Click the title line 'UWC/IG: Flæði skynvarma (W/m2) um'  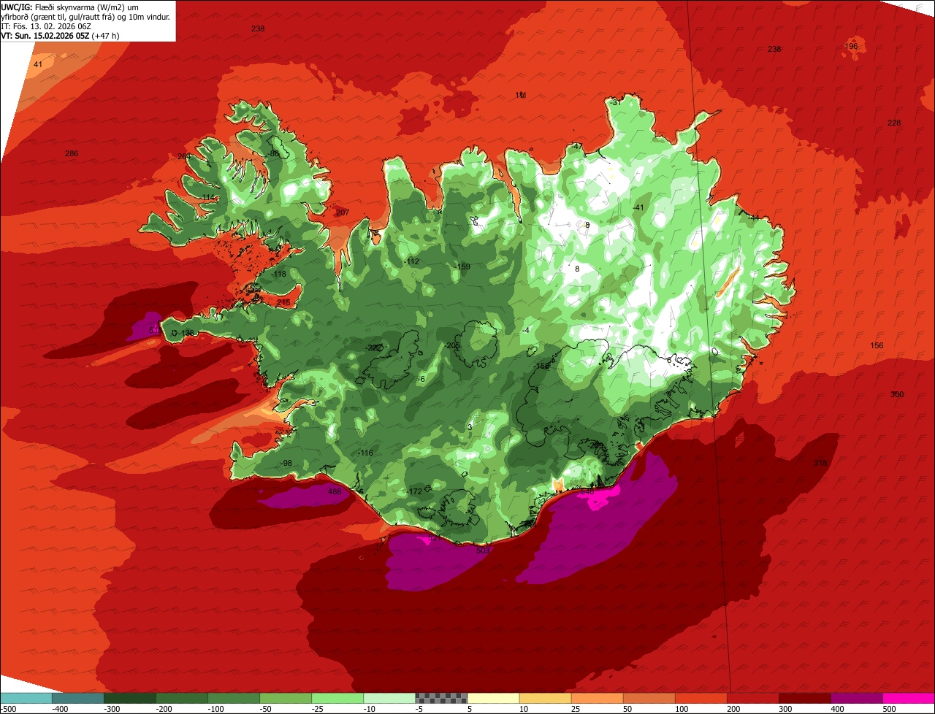click(71, 7)
